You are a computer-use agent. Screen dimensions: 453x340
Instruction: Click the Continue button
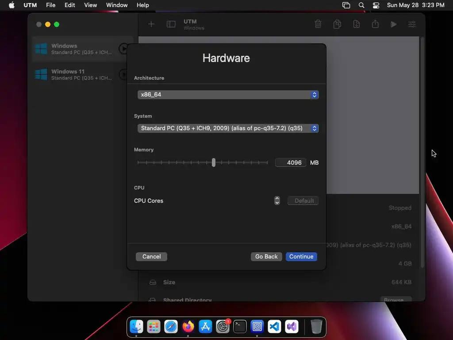point(301,256)
